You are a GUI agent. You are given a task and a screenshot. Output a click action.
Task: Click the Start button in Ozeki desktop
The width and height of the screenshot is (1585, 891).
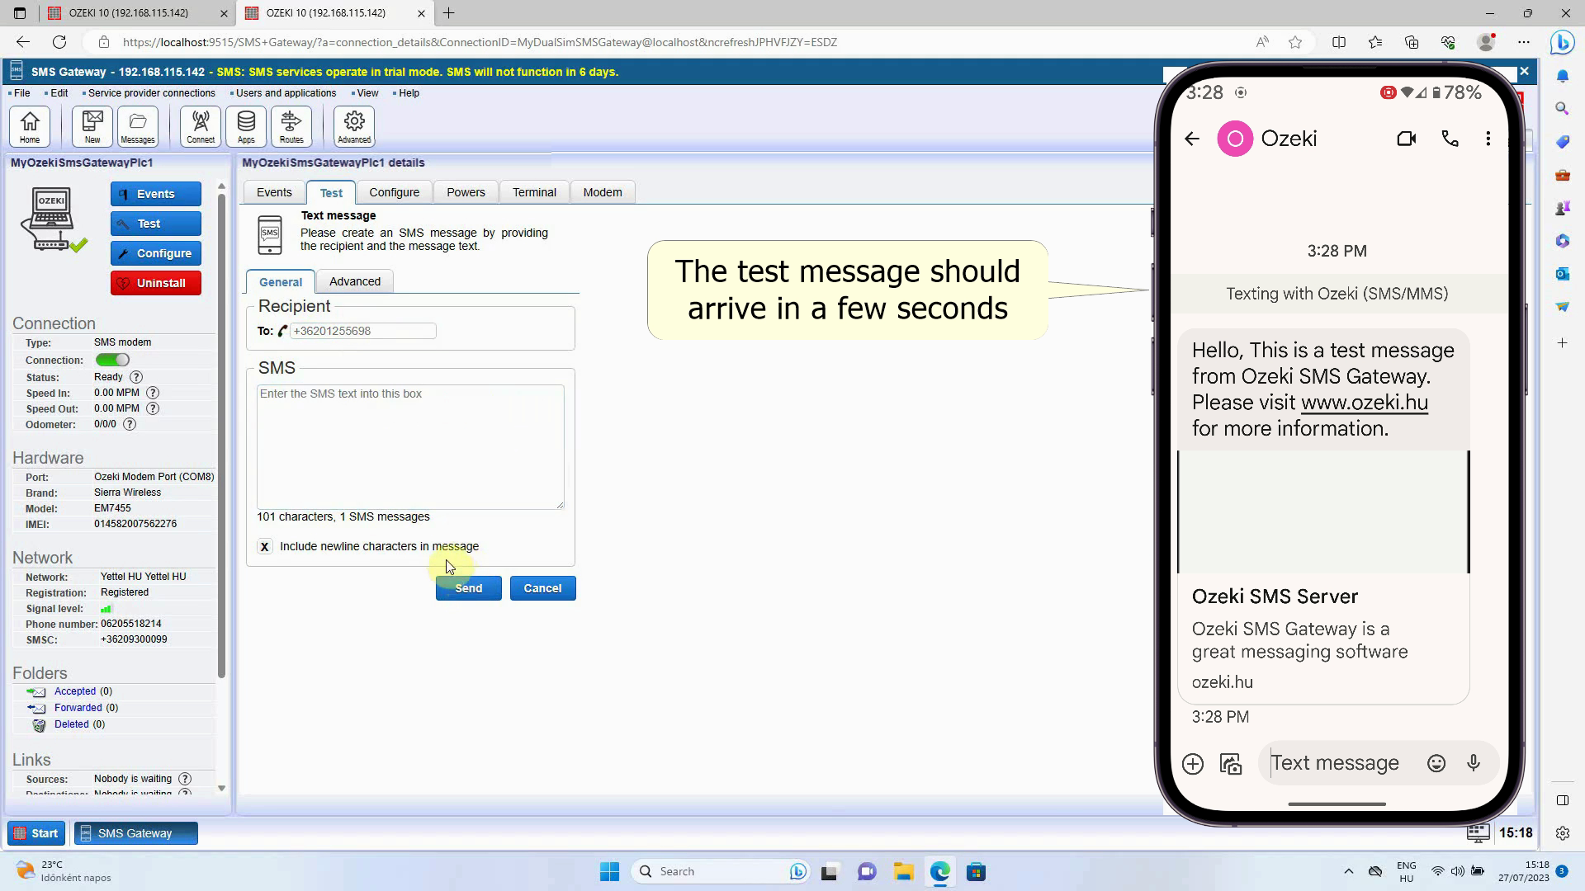[35, 833]
